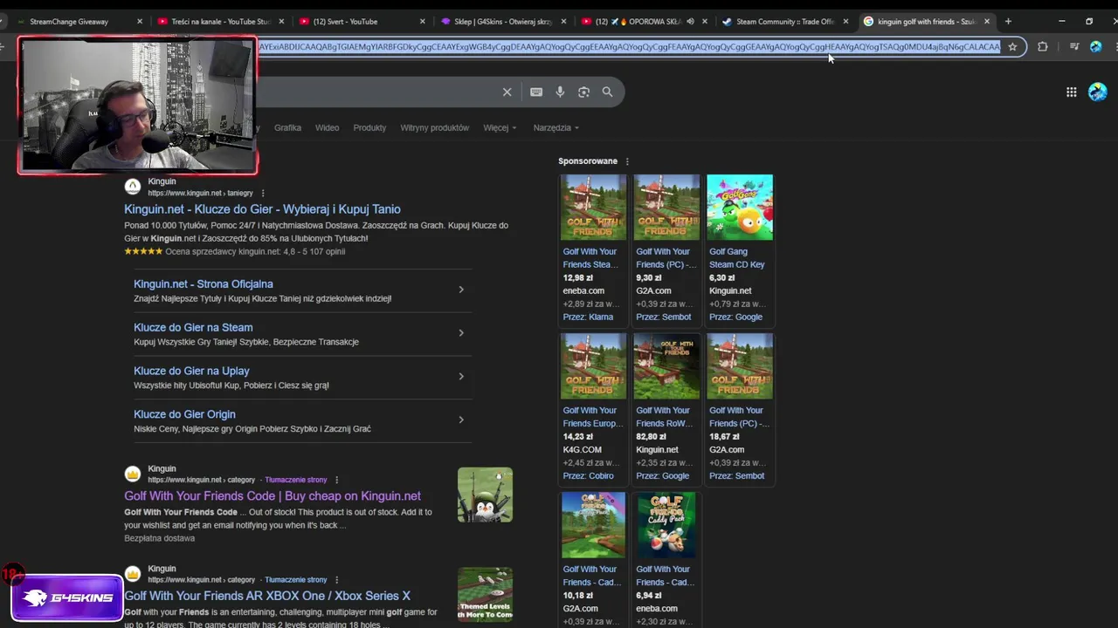Open Kinguin.net 82,80 zł product thumbnail
1118x628 pixels.
(x=666, y=366)
